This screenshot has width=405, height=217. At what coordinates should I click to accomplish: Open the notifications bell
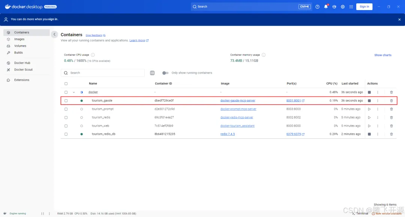[326, 7]
